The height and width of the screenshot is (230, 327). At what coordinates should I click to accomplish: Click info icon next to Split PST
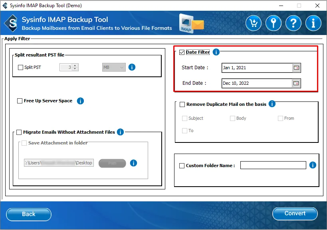(x=132, y=67)
